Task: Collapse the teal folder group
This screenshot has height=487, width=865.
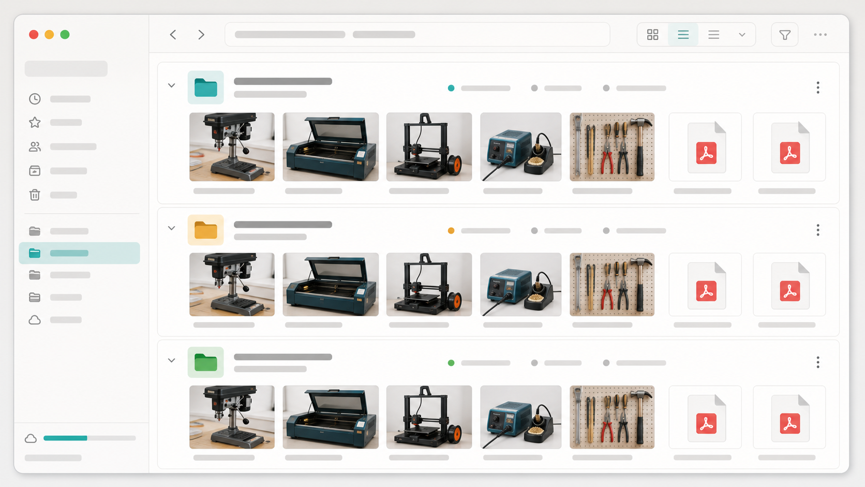Action: pyautogui.click(x=172, y=85)
